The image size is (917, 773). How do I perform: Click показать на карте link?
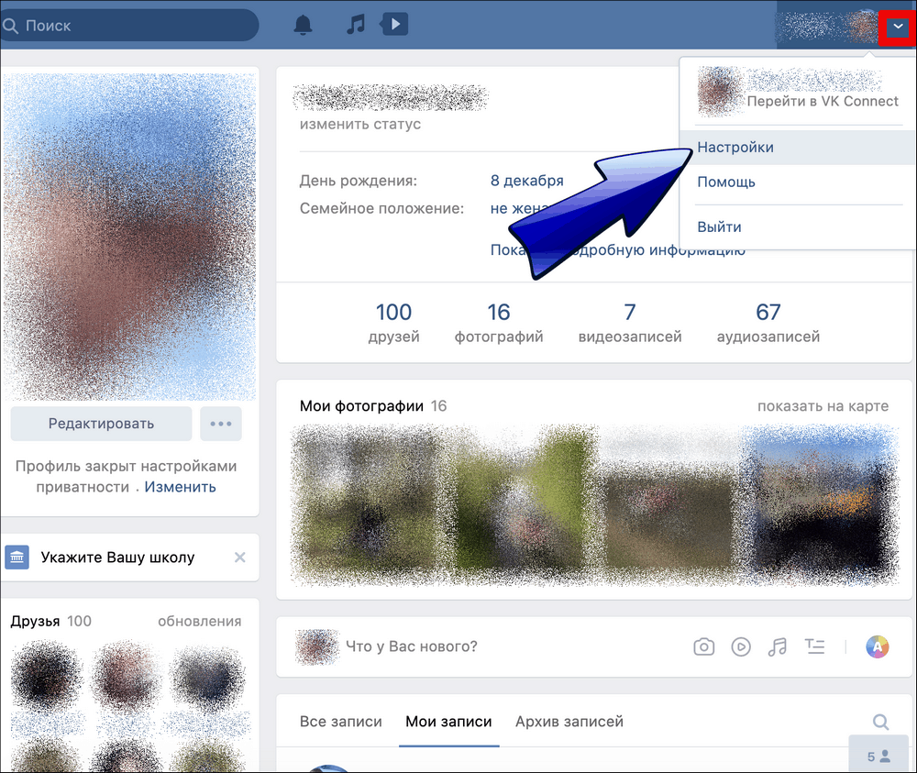[823, 406]
